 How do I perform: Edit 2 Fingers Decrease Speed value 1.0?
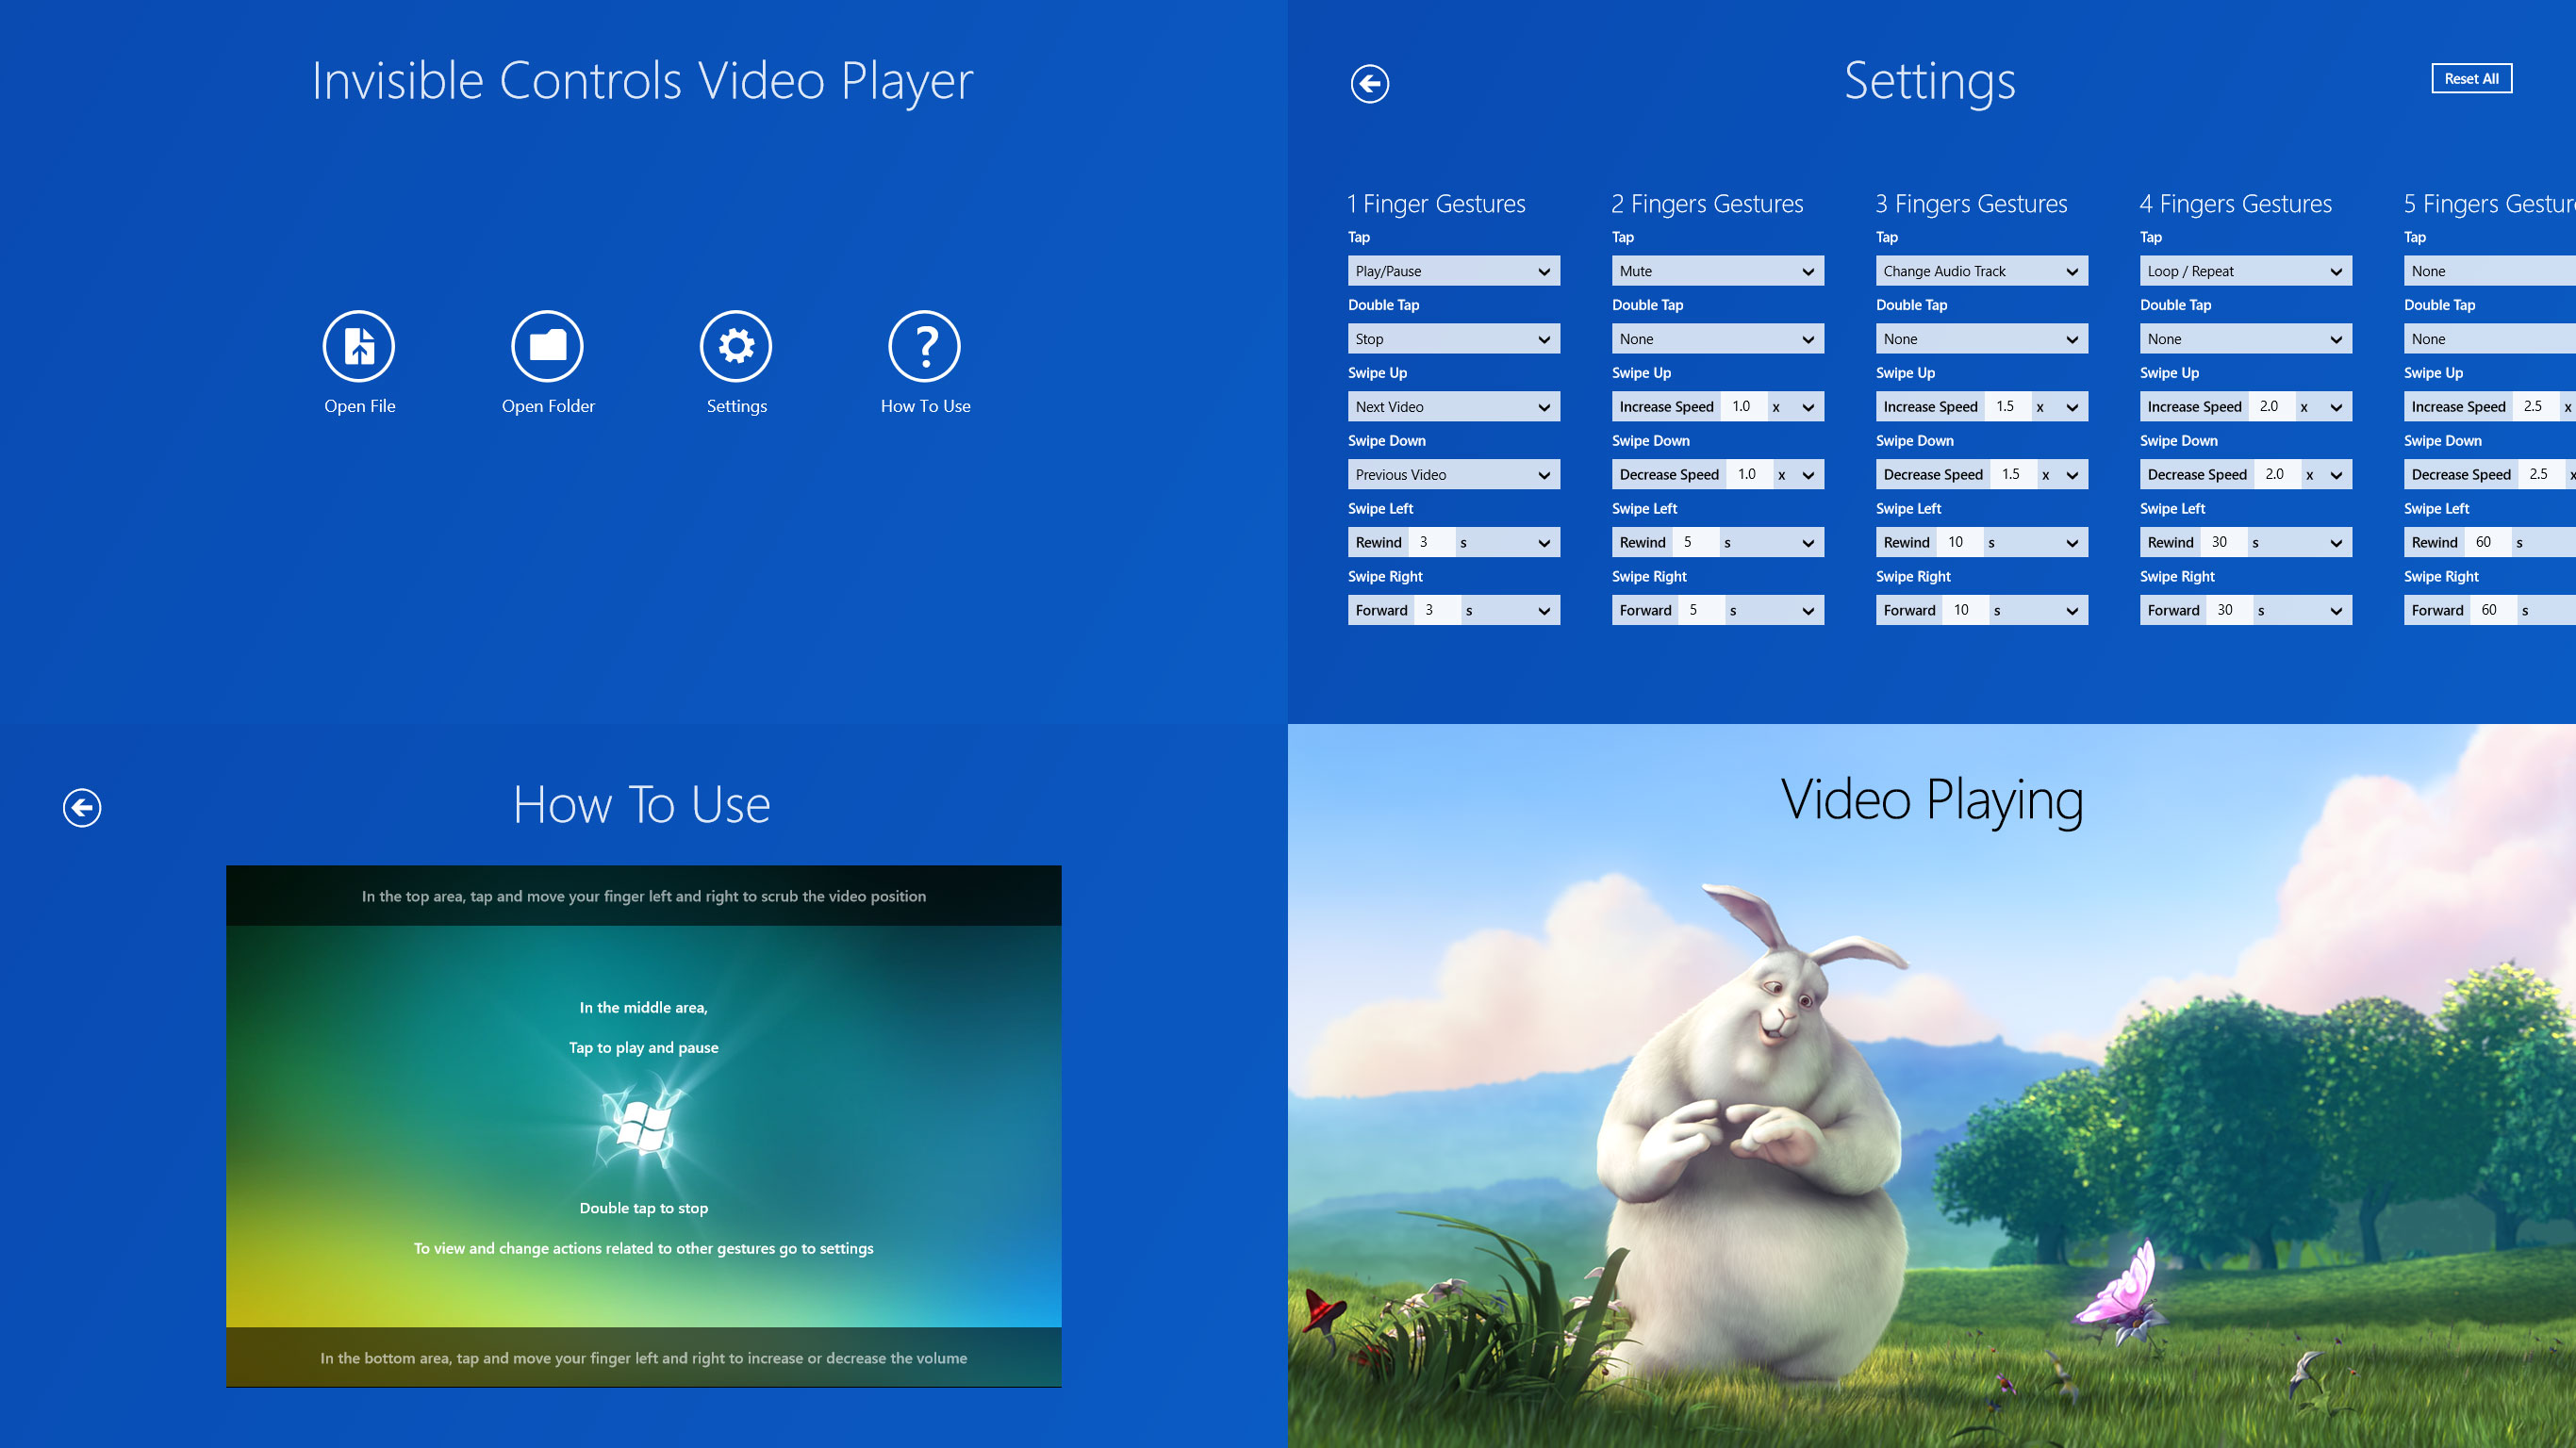pos(1748,474)
